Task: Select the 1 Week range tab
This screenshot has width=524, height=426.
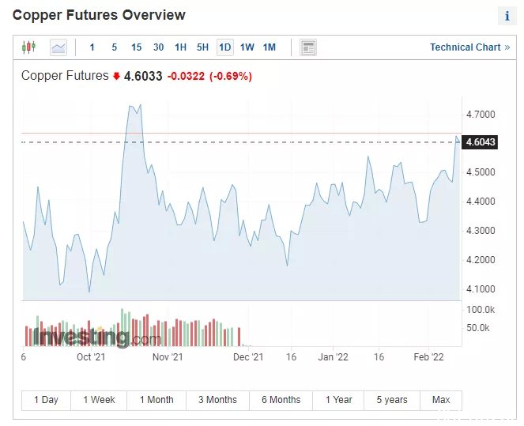Action: pyautogui.click(x=99, y=400)
